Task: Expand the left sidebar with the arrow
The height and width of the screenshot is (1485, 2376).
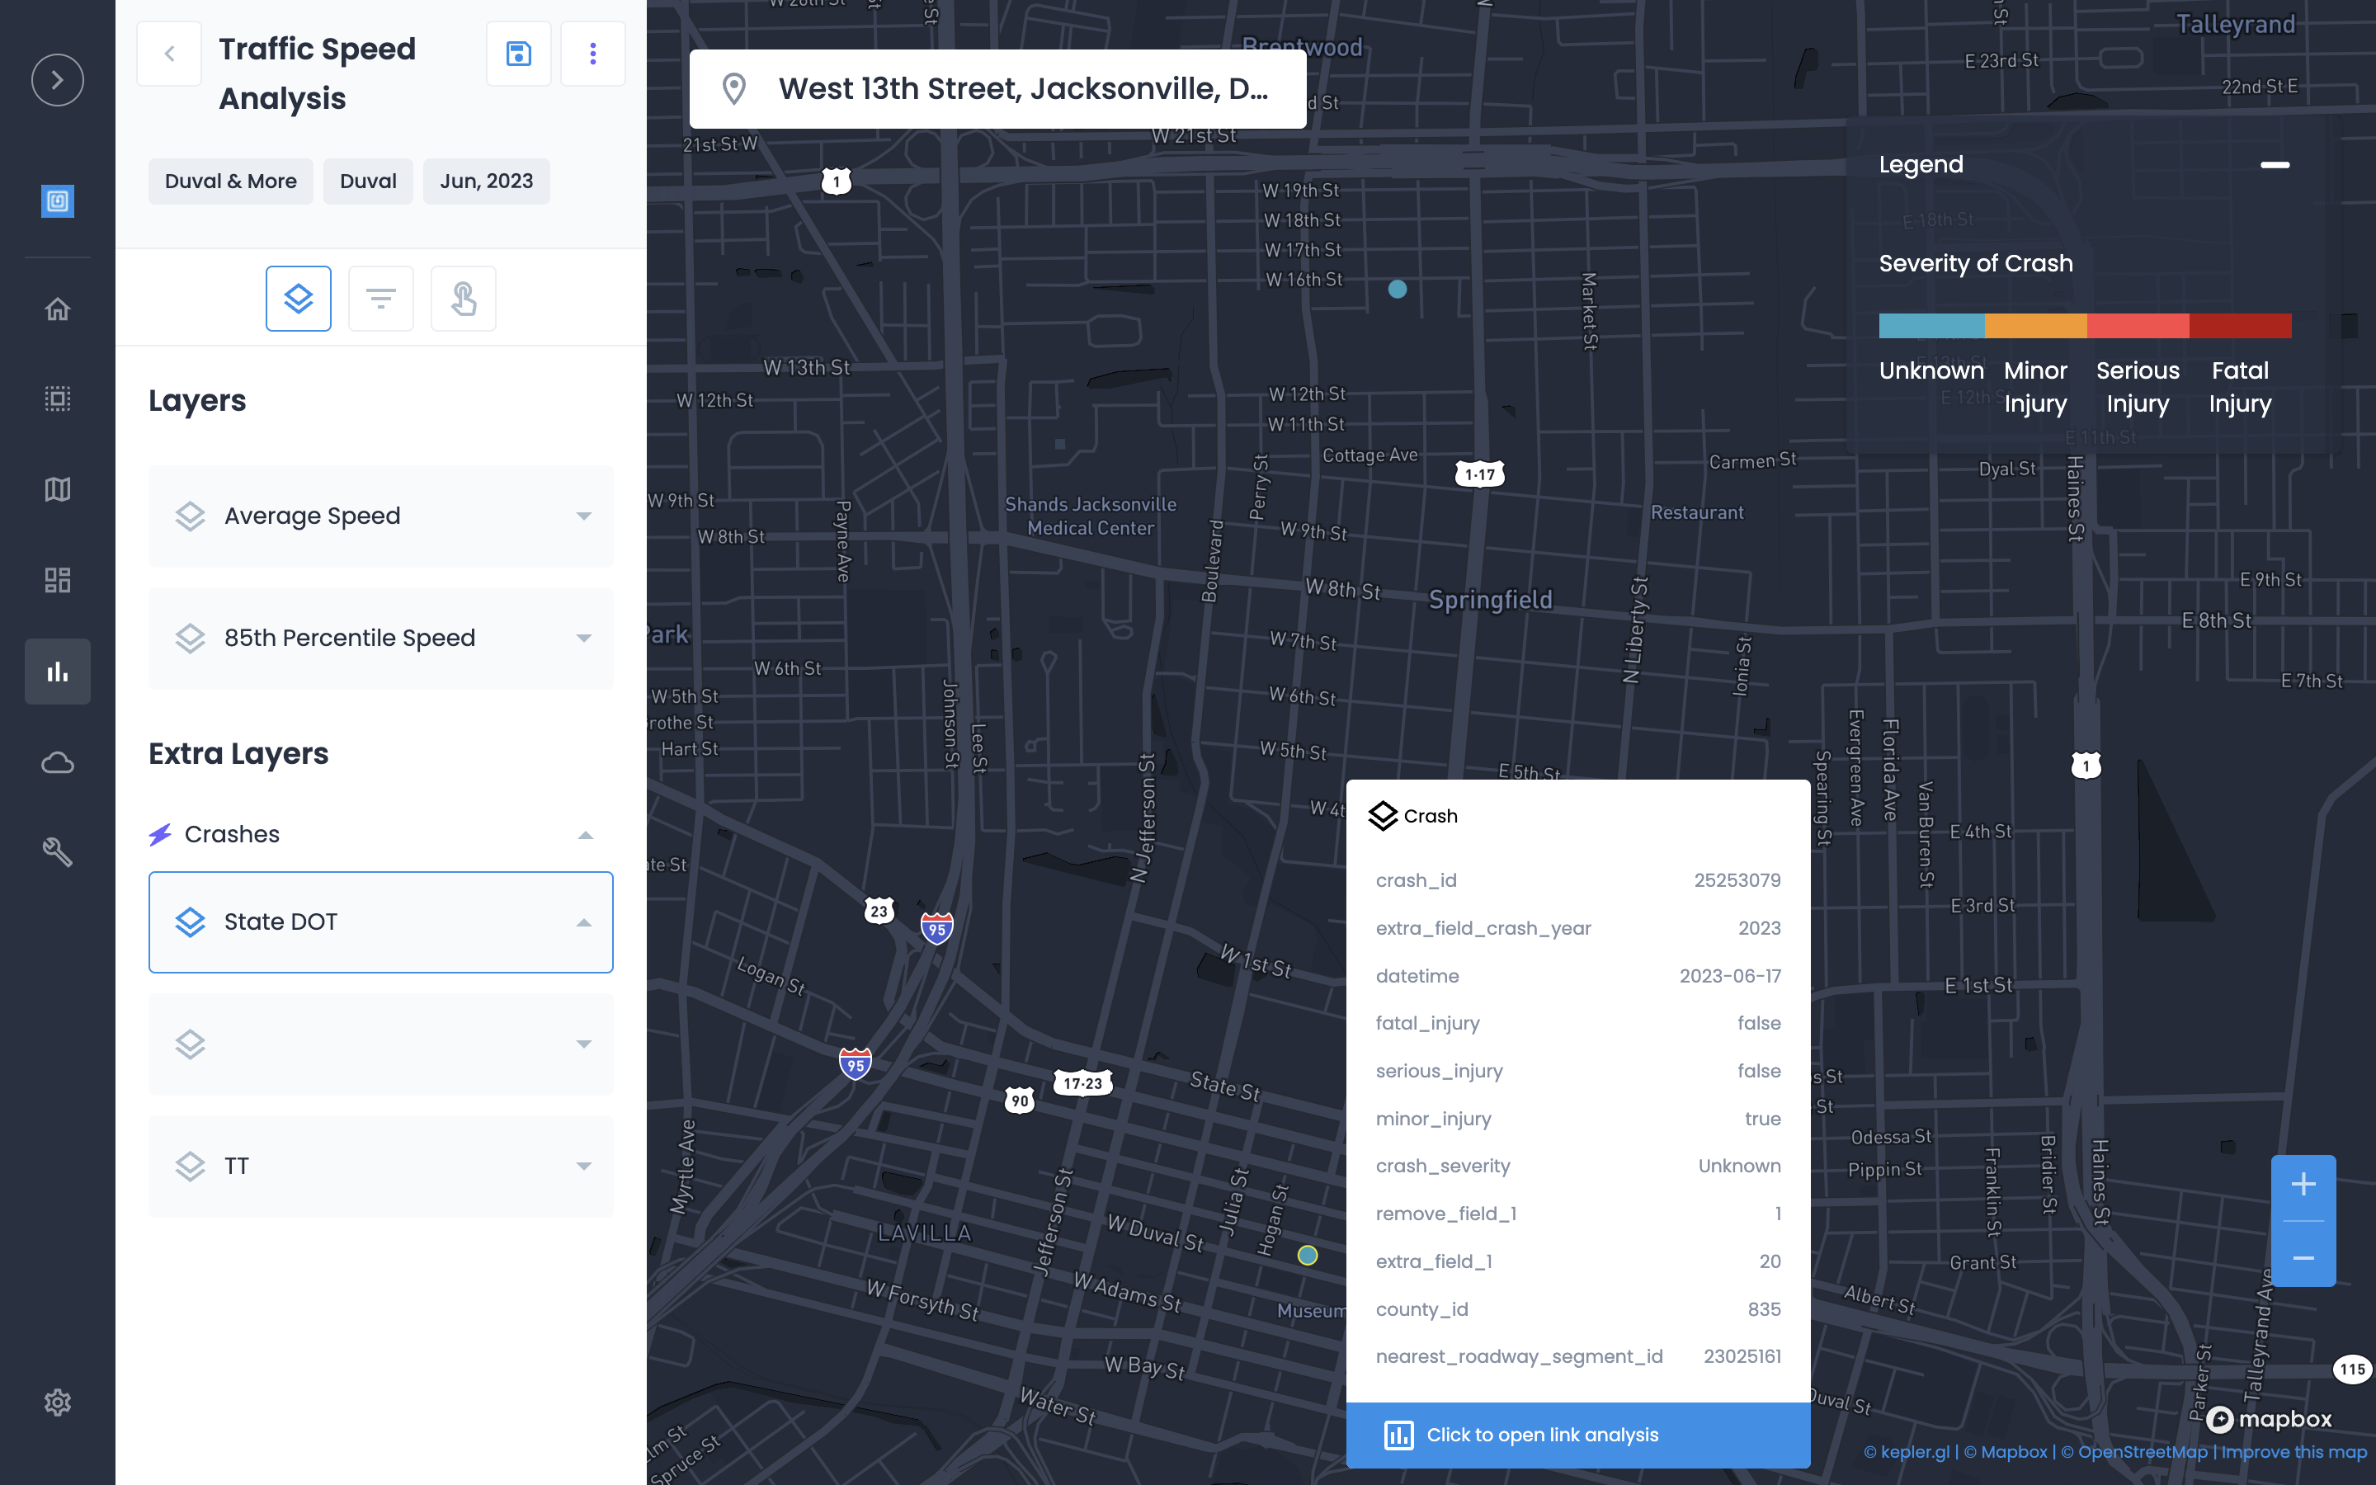Action: (x=57, y=79)
